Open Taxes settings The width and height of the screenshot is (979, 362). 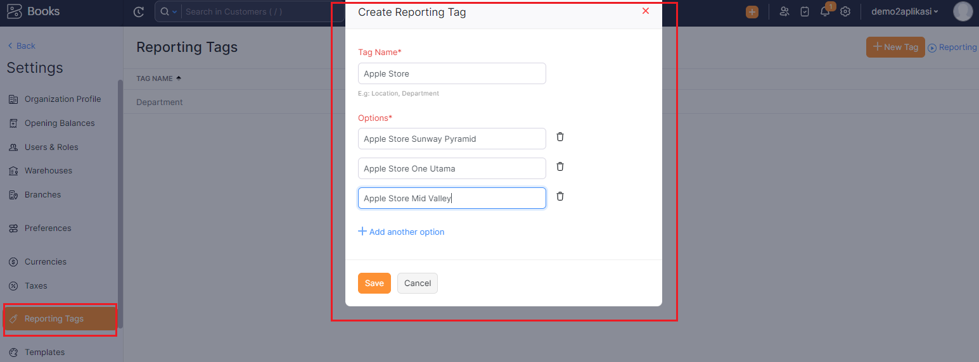(x=35, y=285)
